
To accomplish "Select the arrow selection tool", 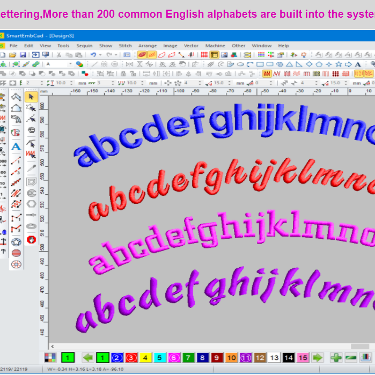I will (31, 97).
